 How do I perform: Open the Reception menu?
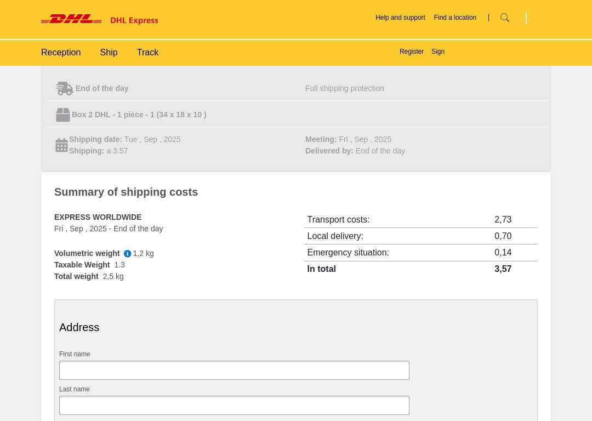click(61, 53)
